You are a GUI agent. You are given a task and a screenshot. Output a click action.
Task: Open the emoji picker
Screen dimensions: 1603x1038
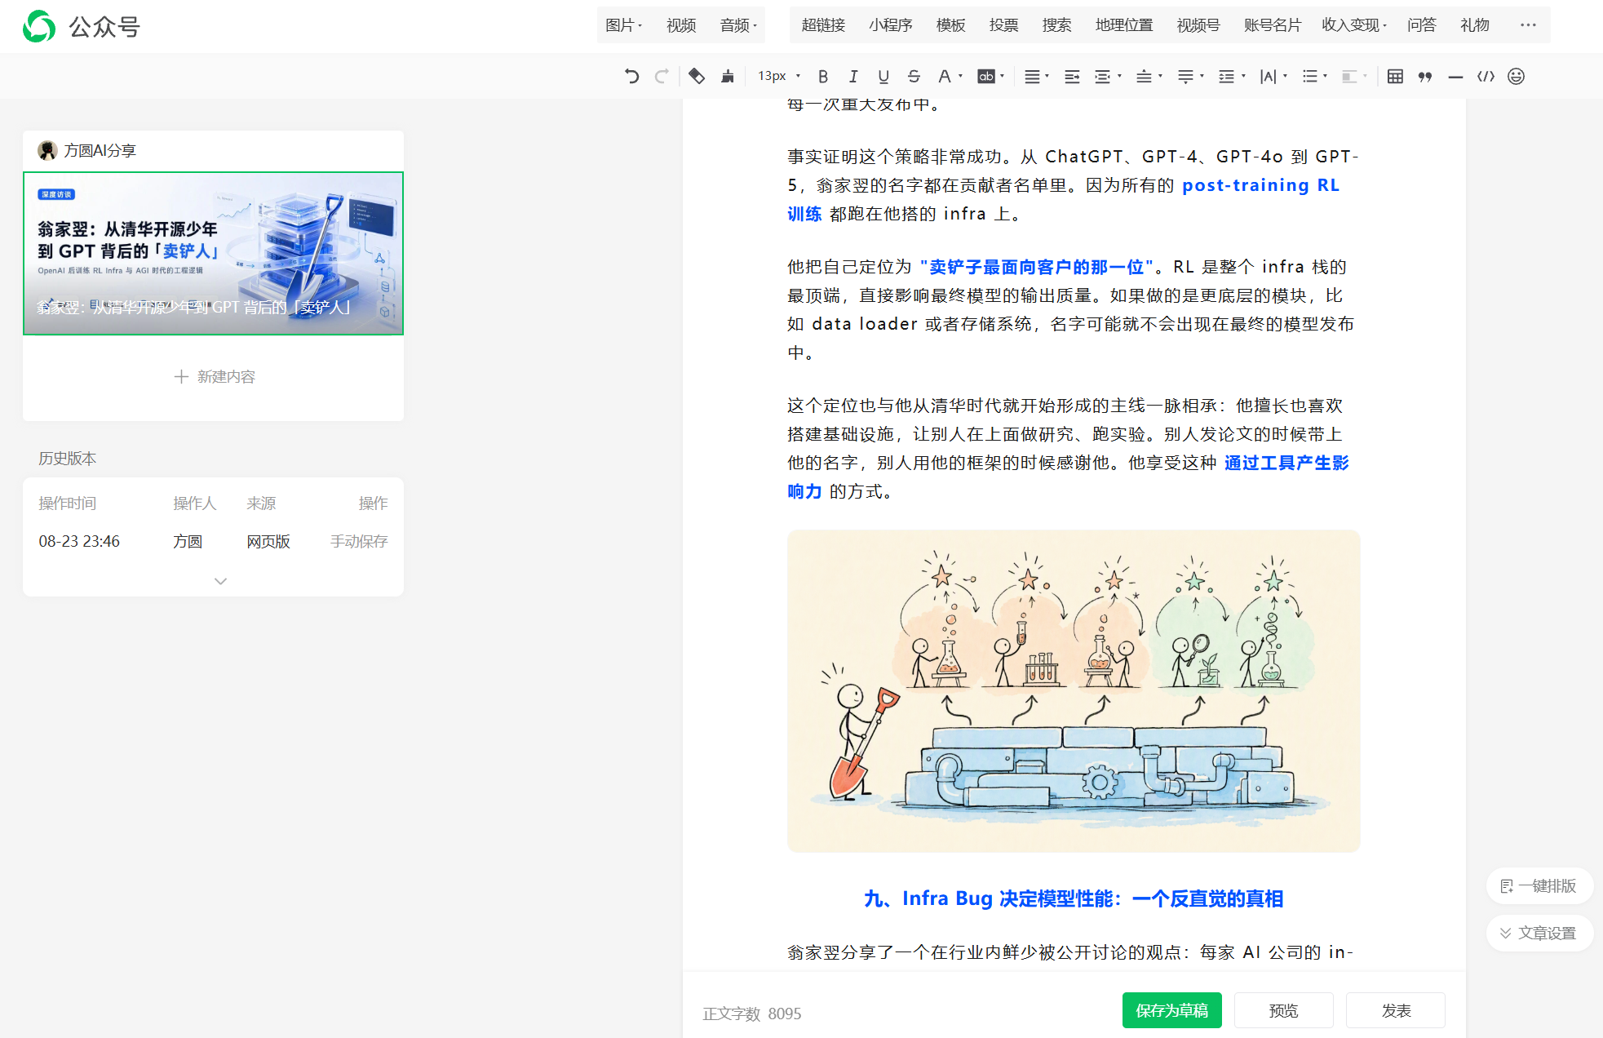(1516, 76)
